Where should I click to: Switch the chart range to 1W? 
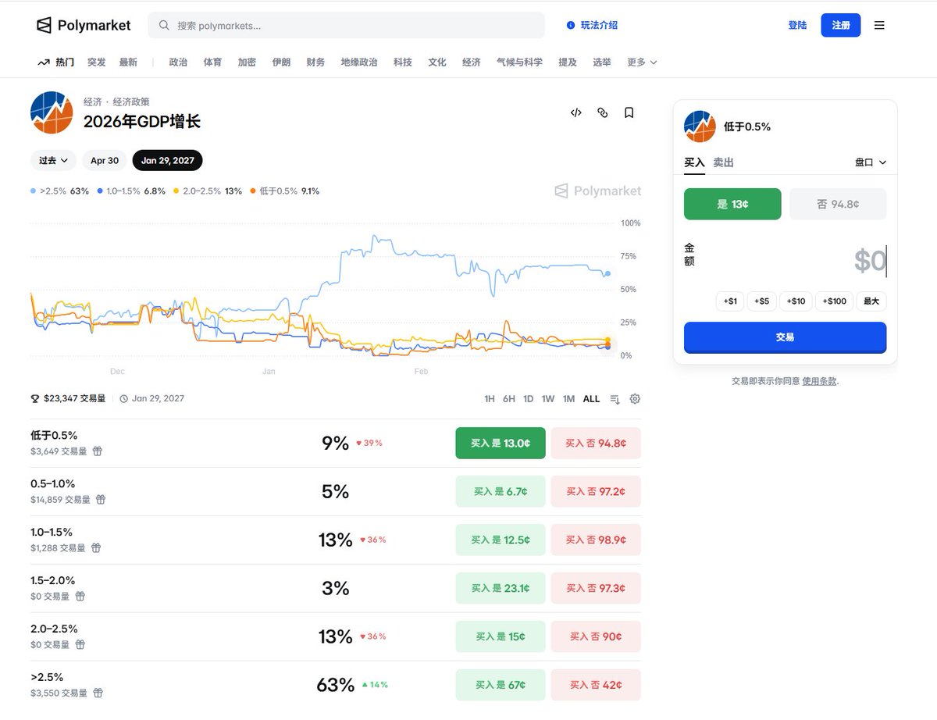coord(548,398)
